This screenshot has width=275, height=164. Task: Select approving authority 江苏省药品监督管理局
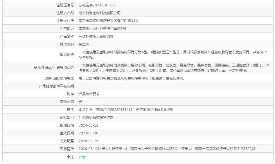tap(96, 117)
